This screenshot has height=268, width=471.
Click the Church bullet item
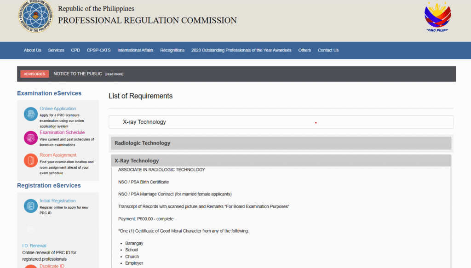click(x=132, y=257)
